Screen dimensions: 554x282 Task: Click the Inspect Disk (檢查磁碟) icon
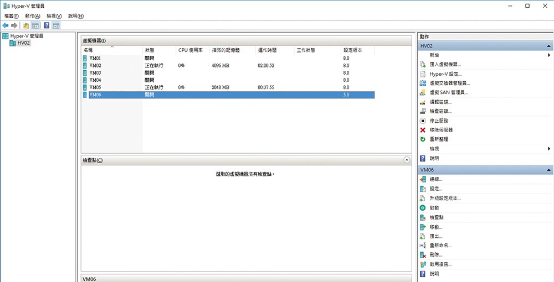click(423, 111)
